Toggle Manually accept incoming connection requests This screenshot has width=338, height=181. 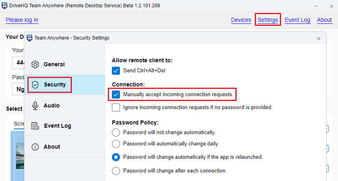pyautogui.click(x=116, y=95)
